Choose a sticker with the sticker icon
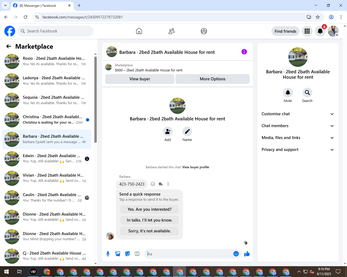The height and width of the screenshot is (277, 347). point(127,254)
